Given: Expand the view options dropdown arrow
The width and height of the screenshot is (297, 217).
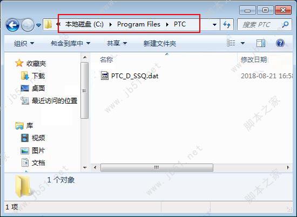Looking at the screenshot, I should 242,43.
